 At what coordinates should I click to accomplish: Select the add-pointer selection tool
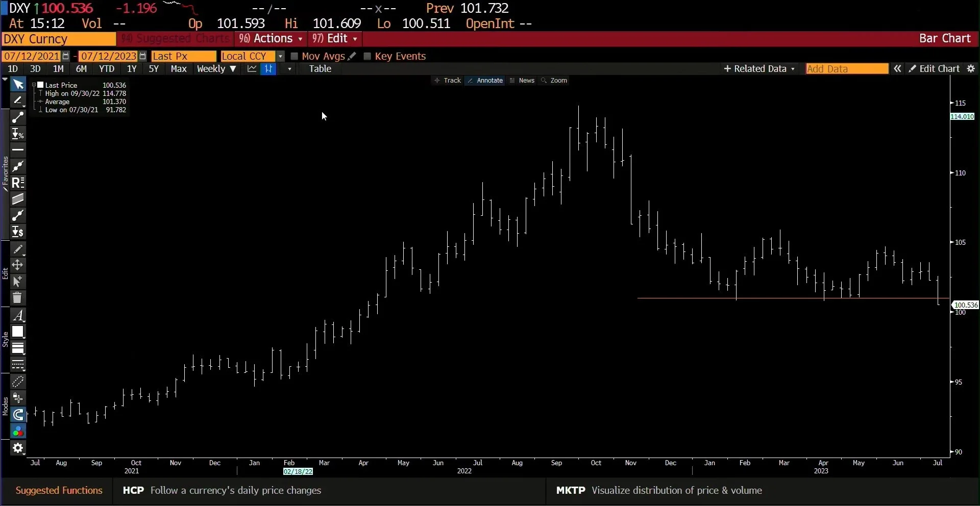tap(18, 282)
